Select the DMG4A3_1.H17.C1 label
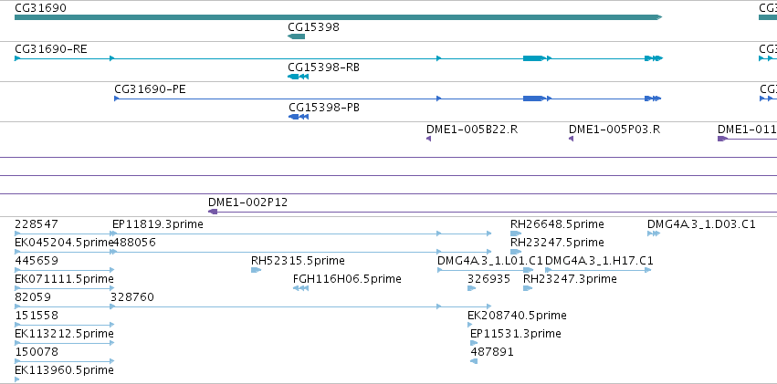 click(599, 261)
